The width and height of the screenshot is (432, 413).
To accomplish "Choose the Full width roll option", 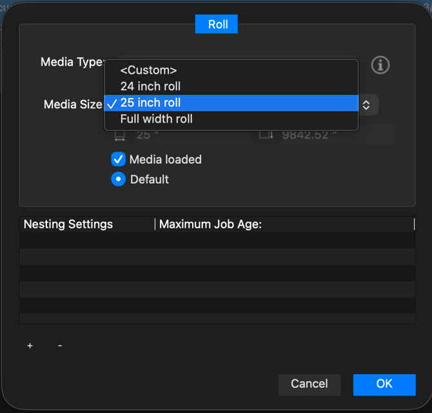I will coord(156,119).
